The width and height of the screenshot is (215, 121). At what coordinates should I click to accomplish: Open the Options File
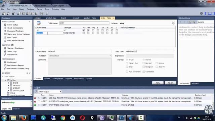(x=12, y=54)
